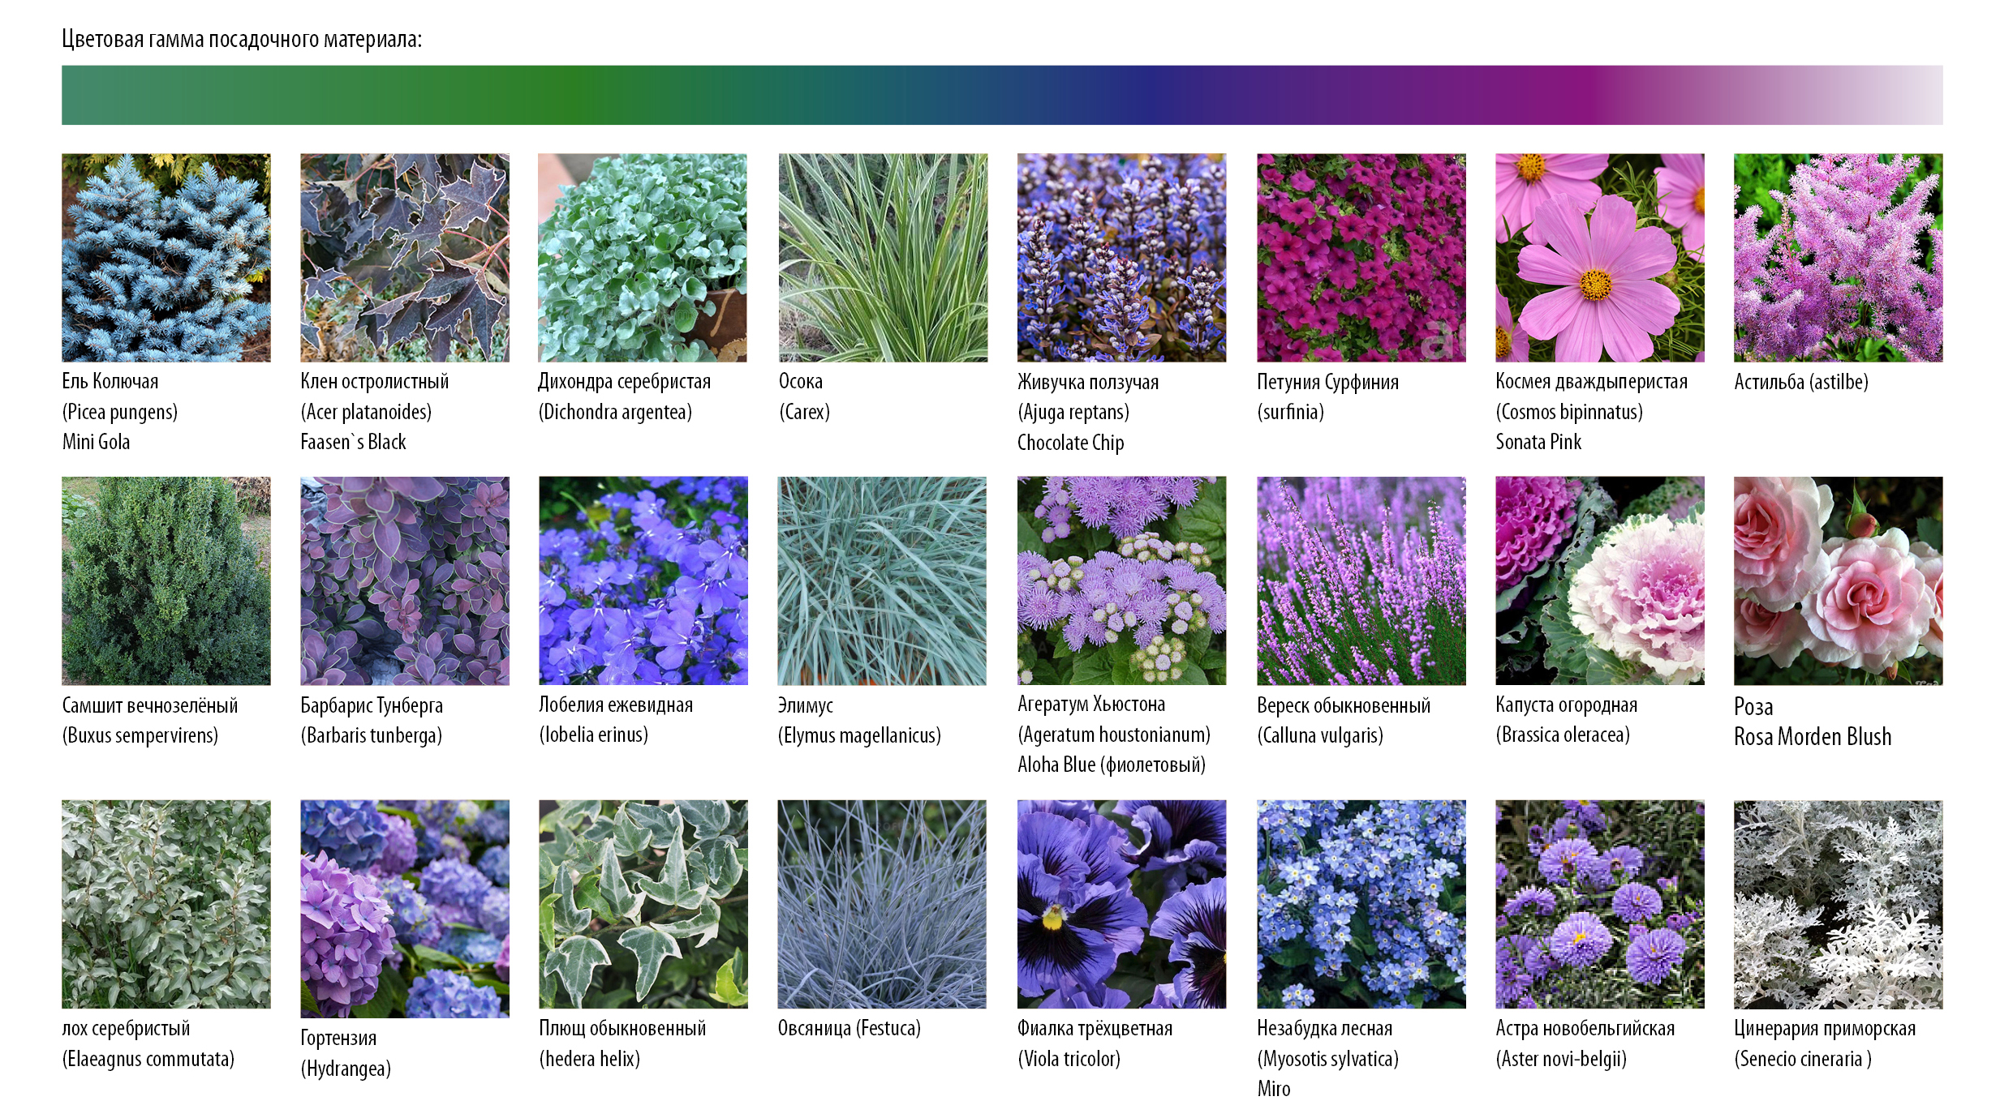This screenshot has width=2013, height=1118.
Task: Click the 'Цветовая гамма посадочного материала' heading
Action: 242,39
